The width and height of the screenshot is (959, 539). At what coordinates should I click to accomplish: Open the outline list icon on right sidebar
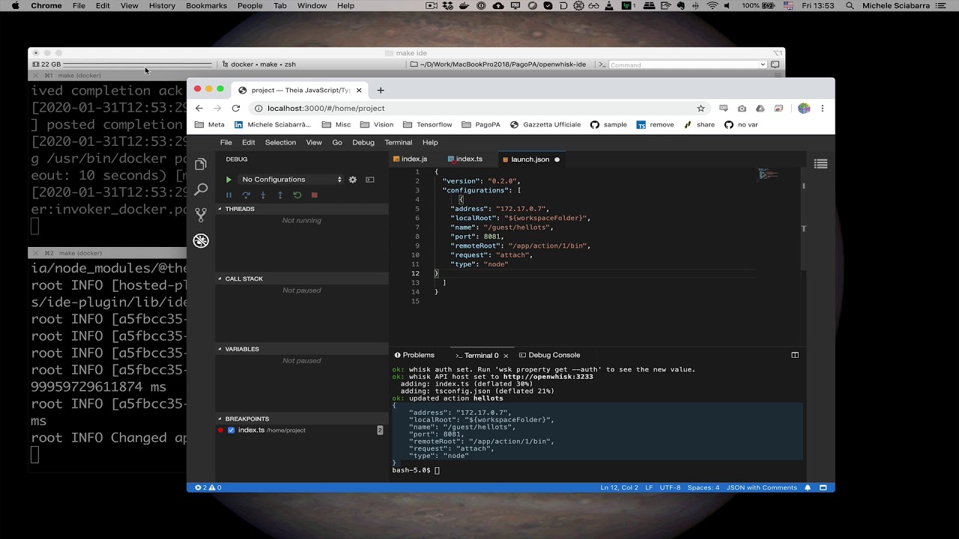(820, 164)
